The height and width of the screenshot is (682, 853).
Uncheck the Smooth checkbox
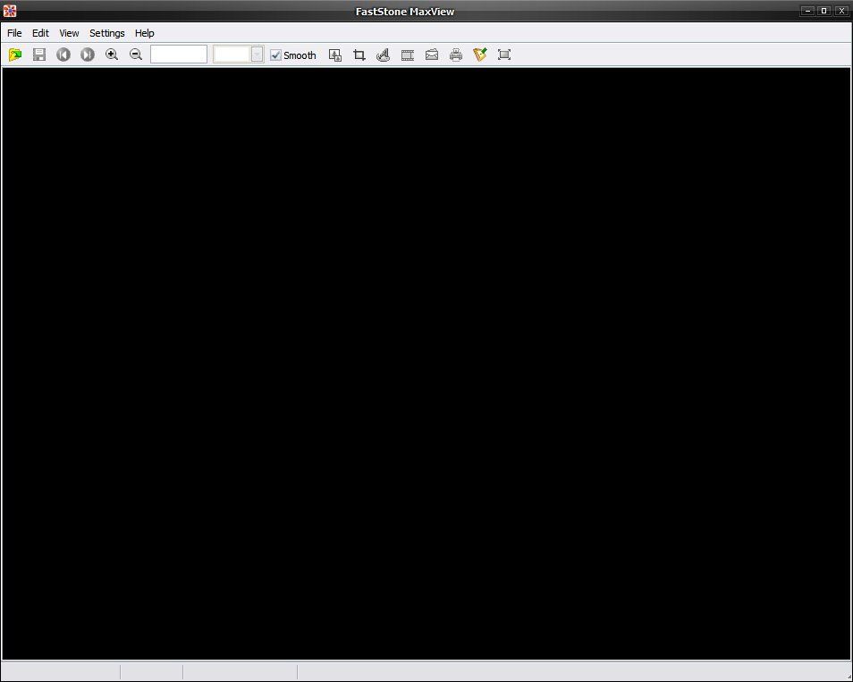point(275,55)
